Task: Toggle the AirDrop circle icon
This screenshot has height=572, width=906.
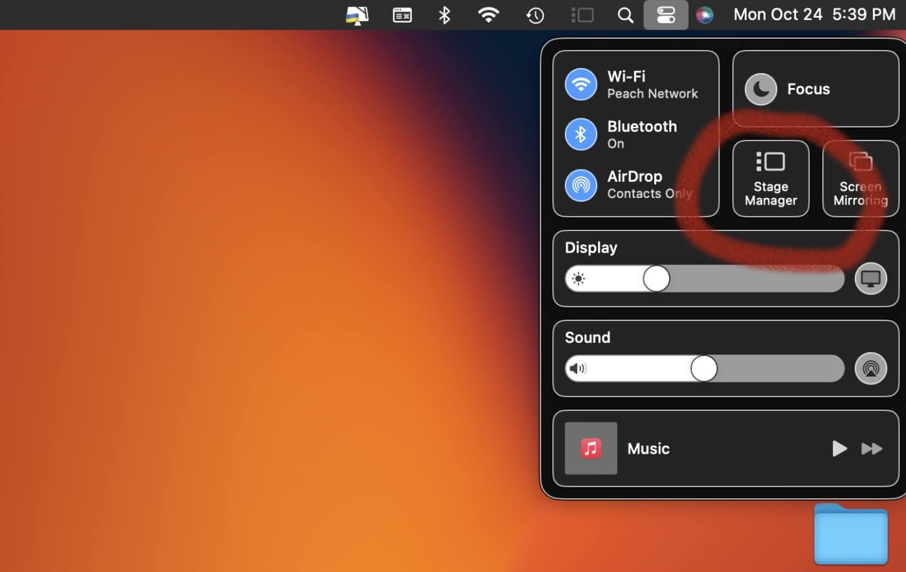Action: coord(580,185)
